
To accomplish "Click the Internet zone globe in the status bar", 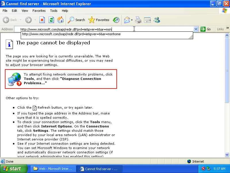I will click(x=189, y=161).
